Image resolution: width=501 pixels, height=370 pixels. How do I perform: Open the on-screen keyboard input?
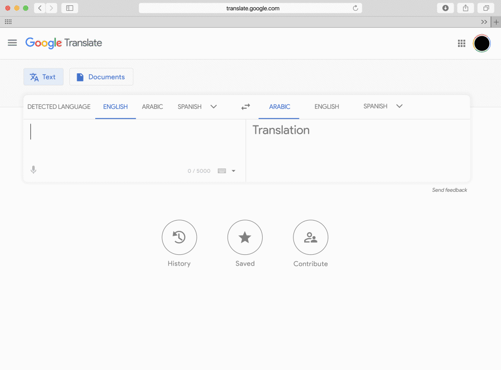coord(223,170)
